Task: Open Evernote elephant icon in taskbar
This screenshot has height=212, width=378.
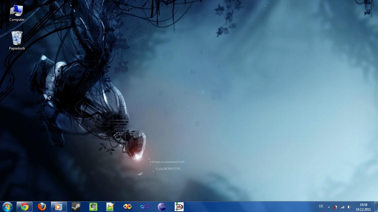Action: click(x=93, y=207)
